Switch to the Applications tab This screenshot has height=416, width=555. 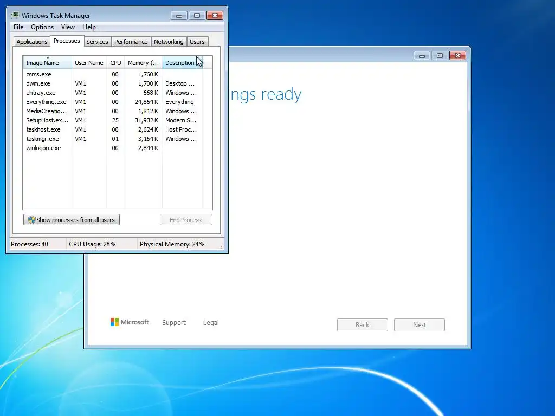click(32, 42)
